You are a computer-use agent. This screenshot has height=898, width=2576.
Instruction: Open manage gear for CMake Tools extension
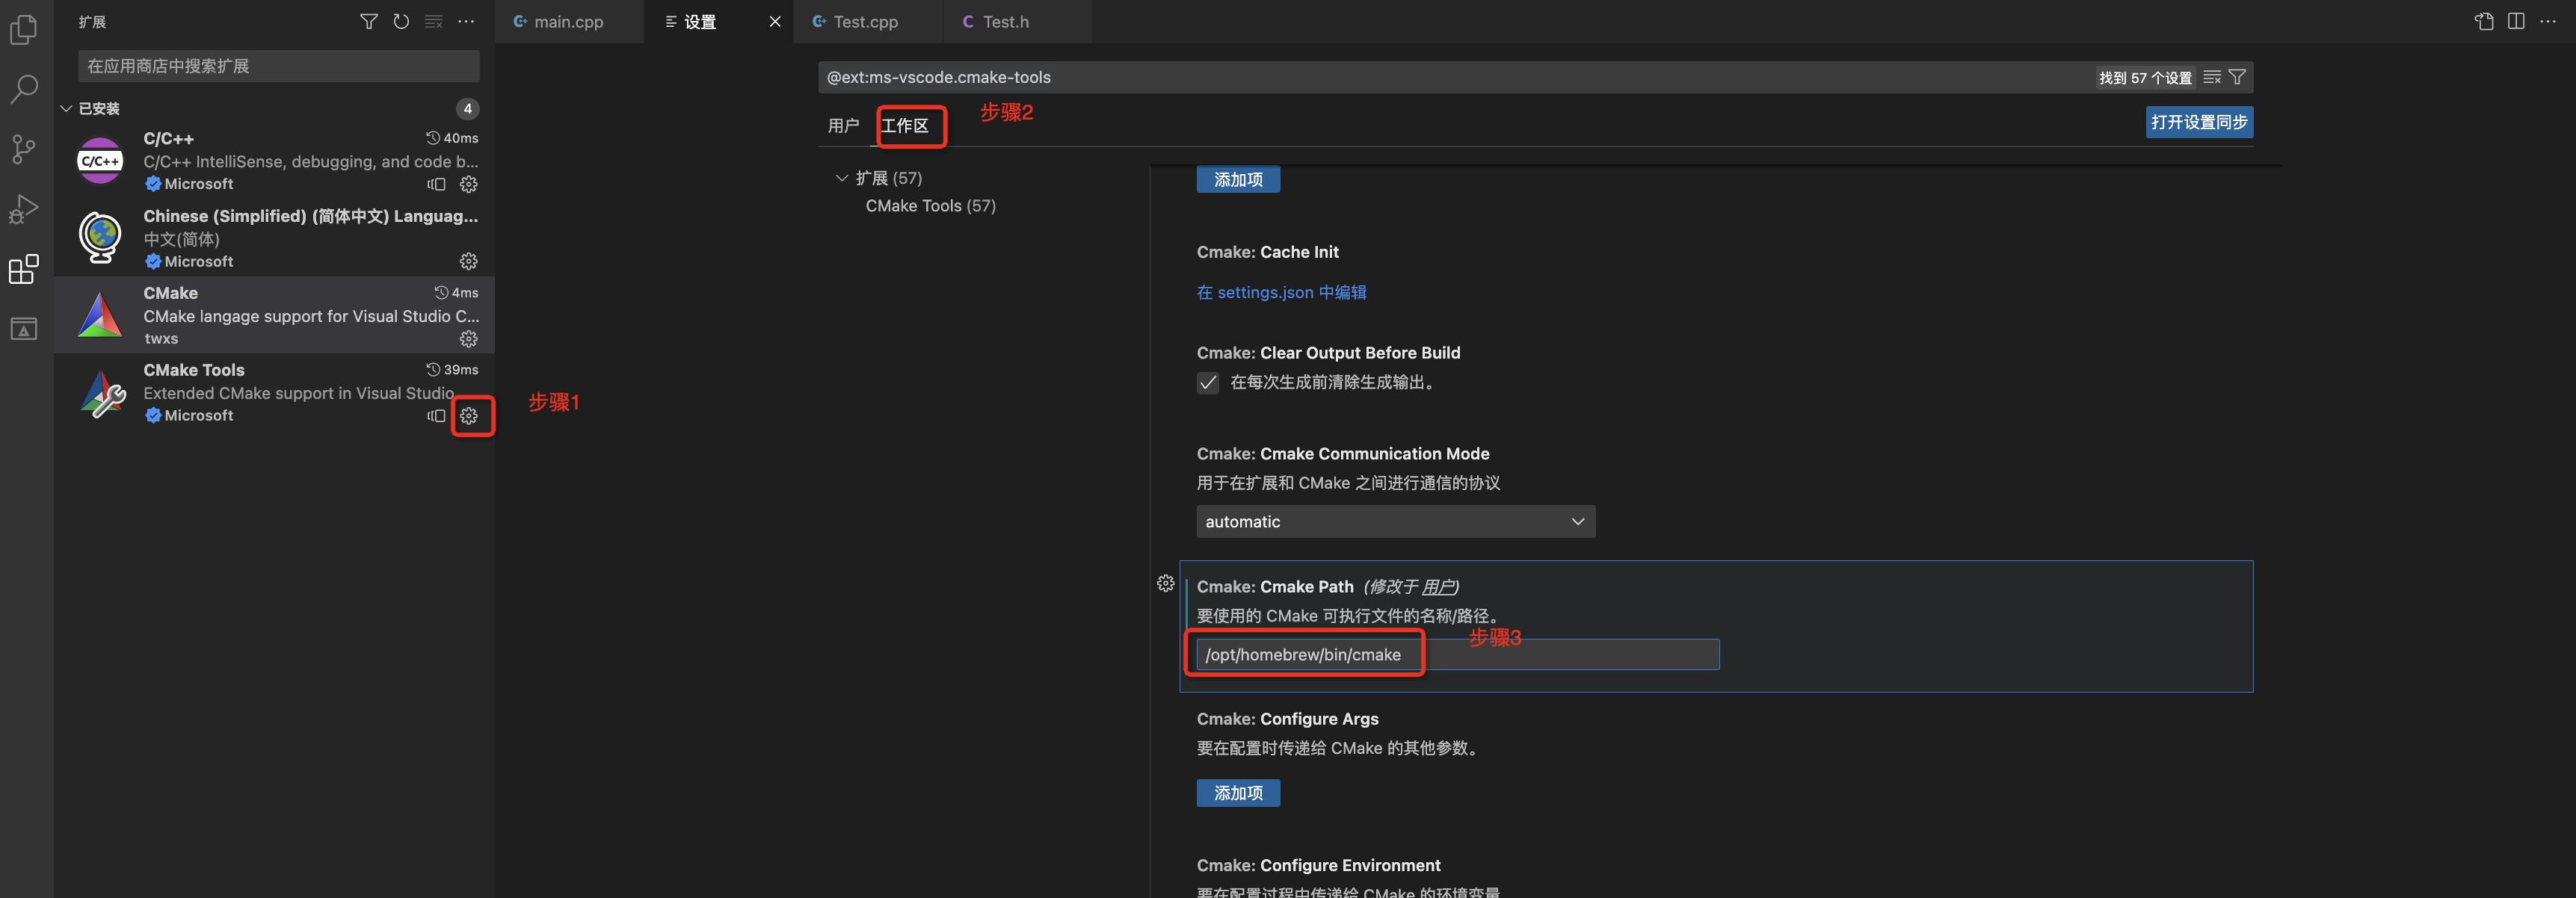coord(469,415)
